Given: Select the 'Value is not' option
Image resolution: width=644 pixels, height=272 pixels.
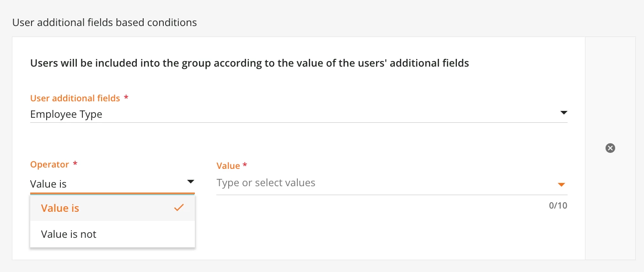Looking at the screenshot, I should tap(69, 234).
